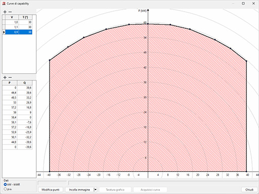
Task: Click the T [°] column header
Action: pyautogui.click(x=25, y=17)
